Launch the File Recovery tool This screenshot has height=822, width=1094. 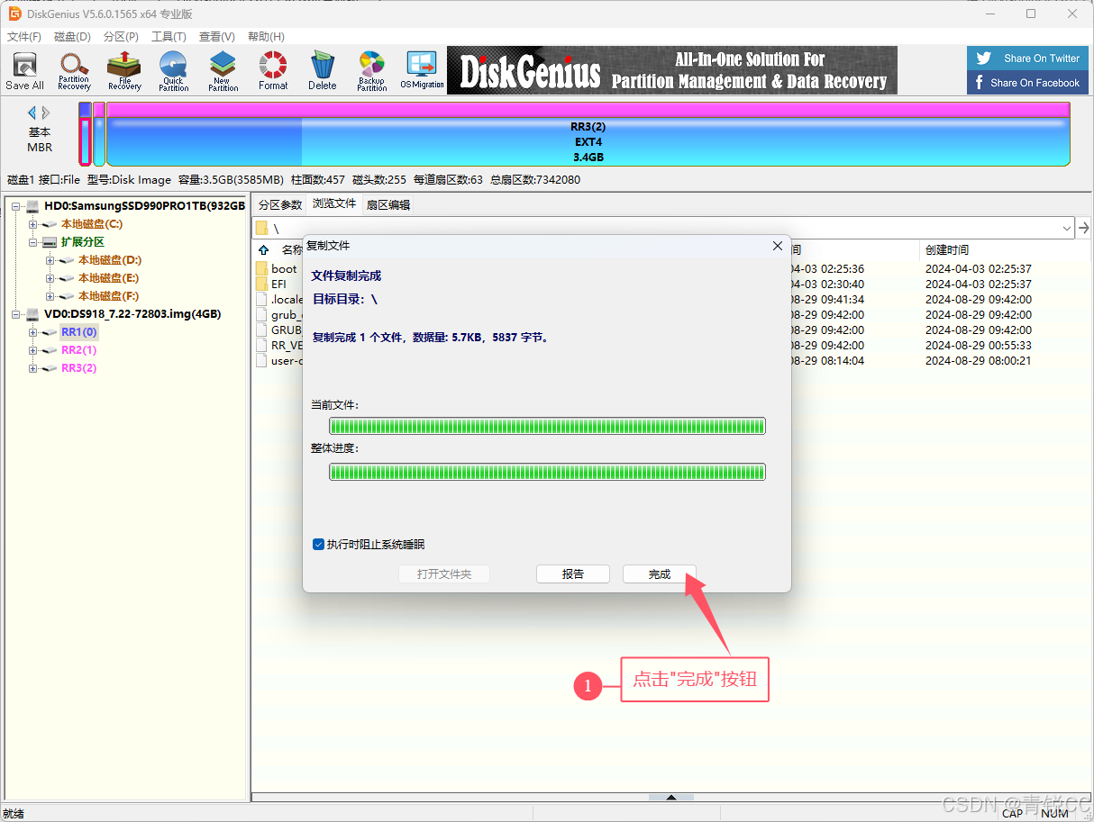124,70
